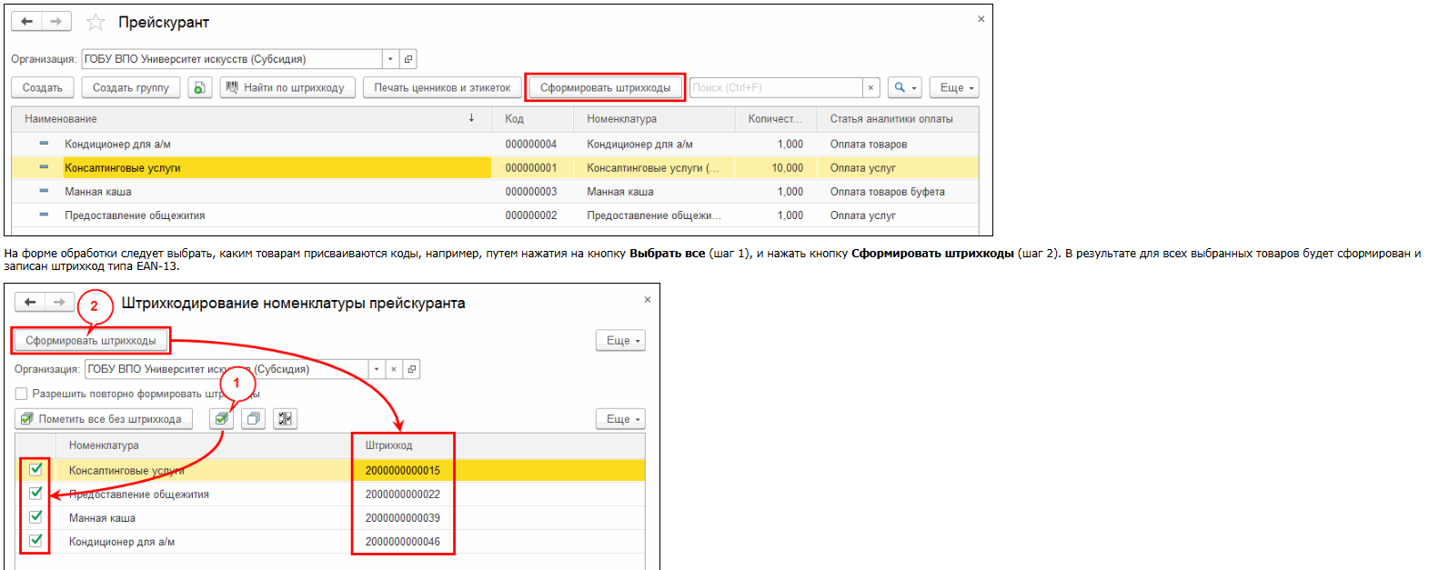Go back using Прейскурант's left arrow
The image size is (1439, 570).
pos(27,22)
